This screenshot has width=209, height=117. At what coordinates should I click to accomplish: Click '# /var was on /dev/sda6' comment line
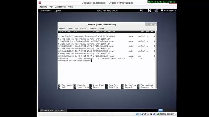click(84, 49)
